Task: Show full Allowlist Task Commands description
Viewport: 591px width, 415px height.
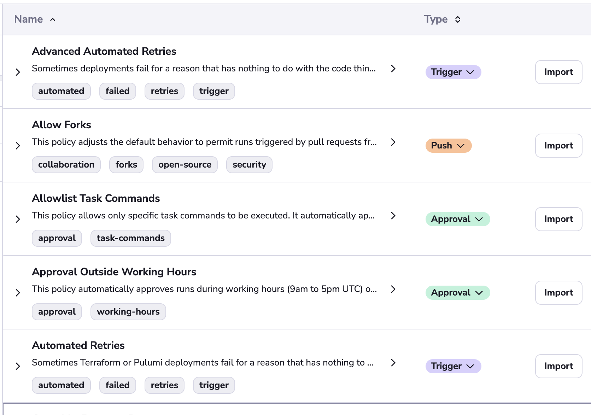Action: click(x=393, y=216)
